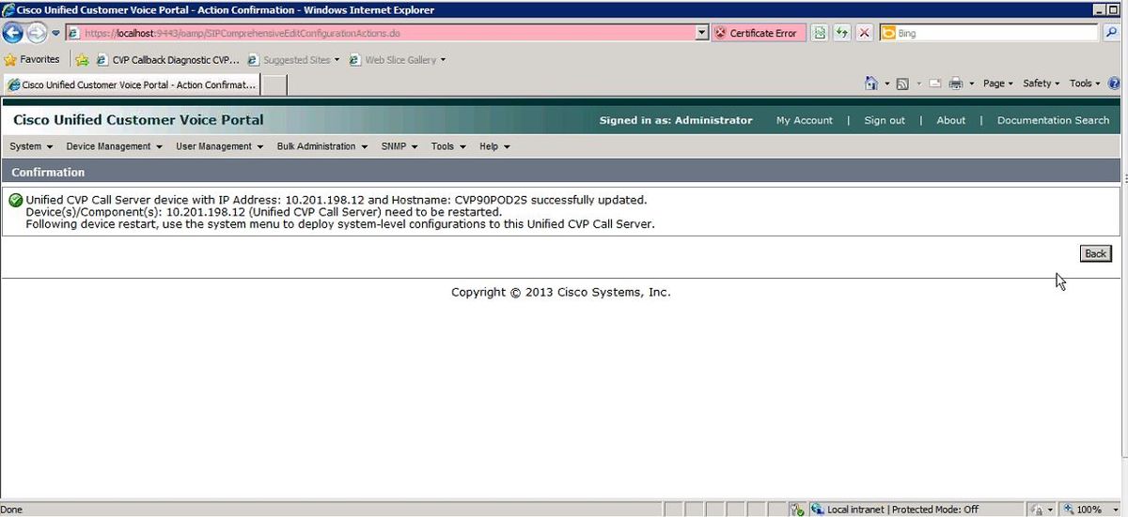The width and height of the screenshot is (1128, 517).
Task: Open the Favorites star button
Action: 33,59
